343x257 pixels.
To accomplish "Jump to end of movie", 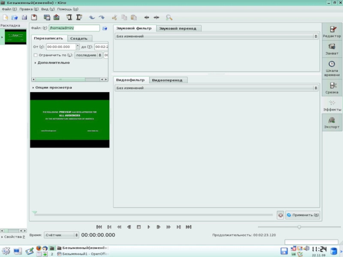I will click(x=189, y=227).
